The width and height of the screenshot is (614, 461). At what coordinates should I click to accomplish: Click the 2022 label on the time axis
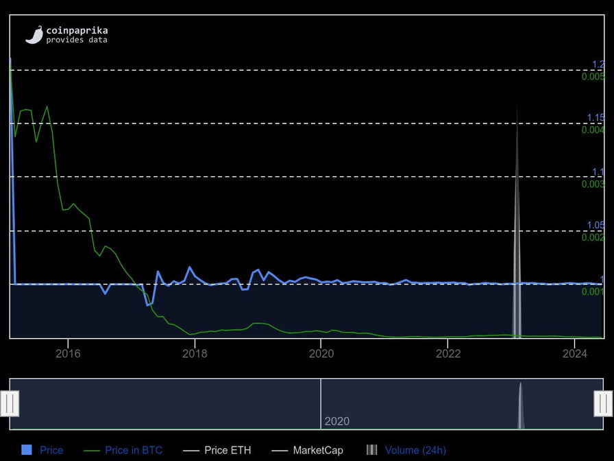(x=448, y=354)
